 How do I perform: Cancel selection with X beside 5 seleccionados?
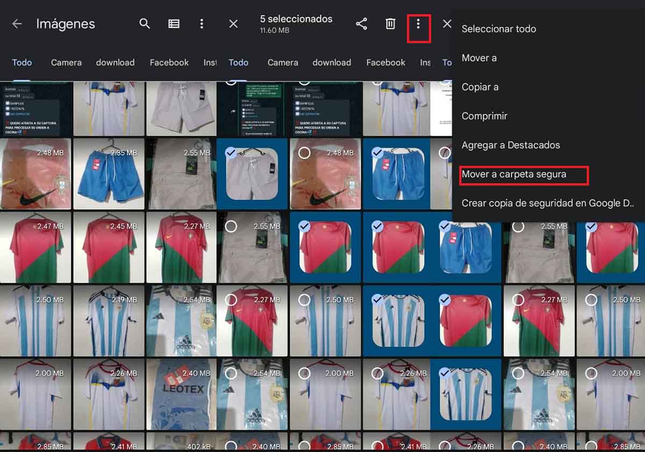point(233,24)
